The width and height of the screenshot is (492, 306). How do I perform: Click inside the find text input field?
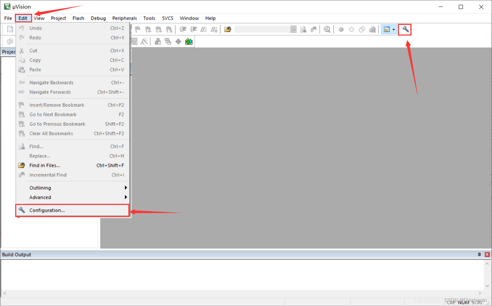(x=262, y=30)
